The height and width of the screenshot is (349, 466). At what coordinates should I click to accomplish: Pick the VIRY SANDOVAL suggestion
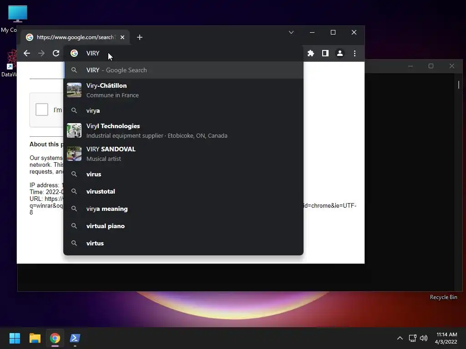tap(183, 154)
